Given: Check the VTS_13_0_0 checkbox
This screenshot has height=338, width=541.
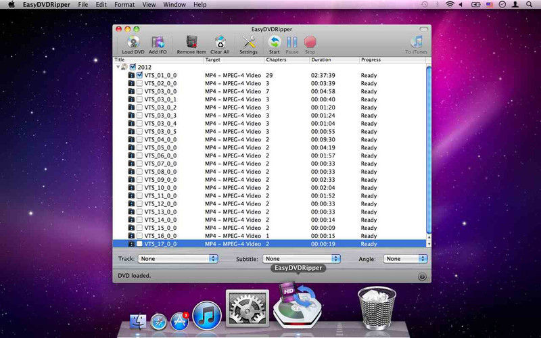Looking at the screenshot, I should point(139,212).
